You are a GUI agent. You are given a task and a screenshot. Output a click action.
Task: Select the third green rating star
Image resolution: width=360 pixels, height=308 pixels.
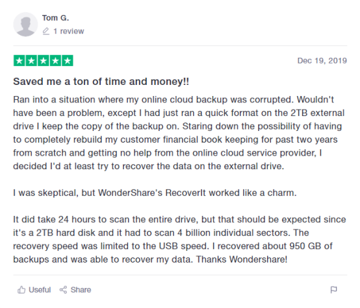43,61
